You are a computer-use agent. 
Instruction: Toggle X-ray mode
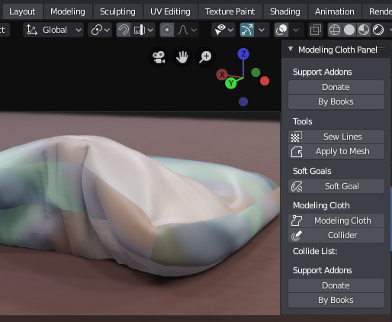[x=316, y=30]
